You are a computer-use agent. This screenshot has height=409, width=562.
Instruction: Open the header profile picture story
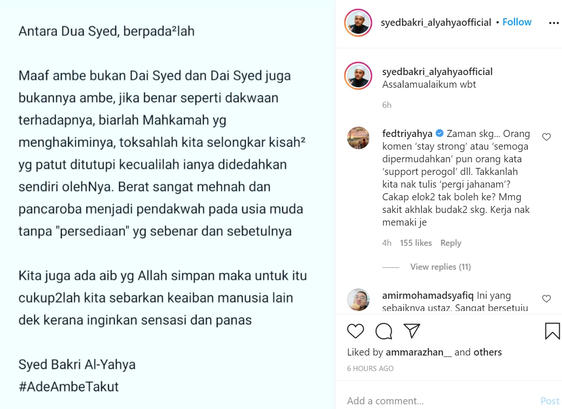(x=358, y=23)
